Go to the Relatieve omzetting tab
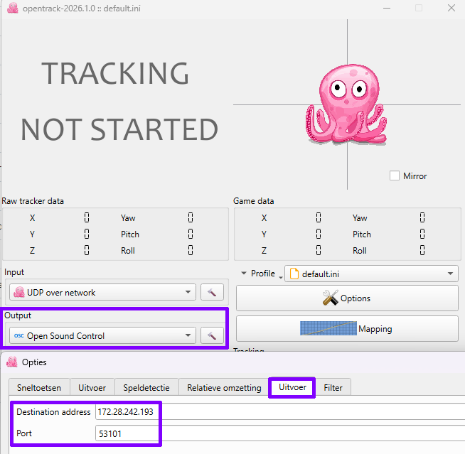This screenshot has height=454, width=465. pyautogui.click(x=224, y=388)
